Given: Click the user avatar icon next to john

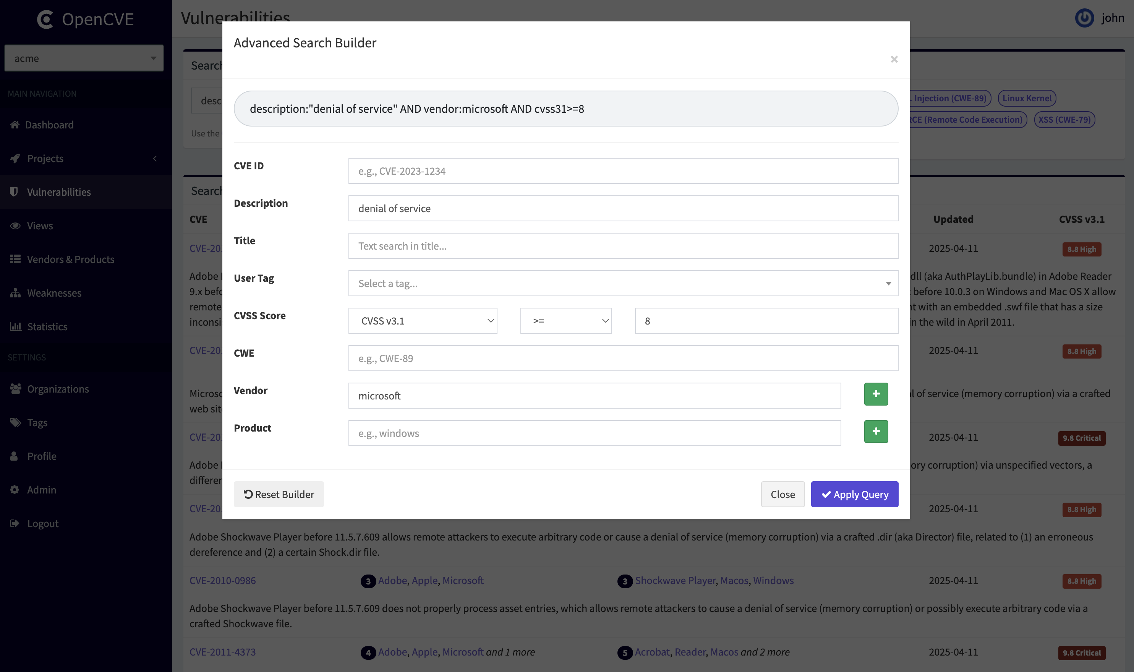Looking at the screenshot, I should click(1084, 18).
